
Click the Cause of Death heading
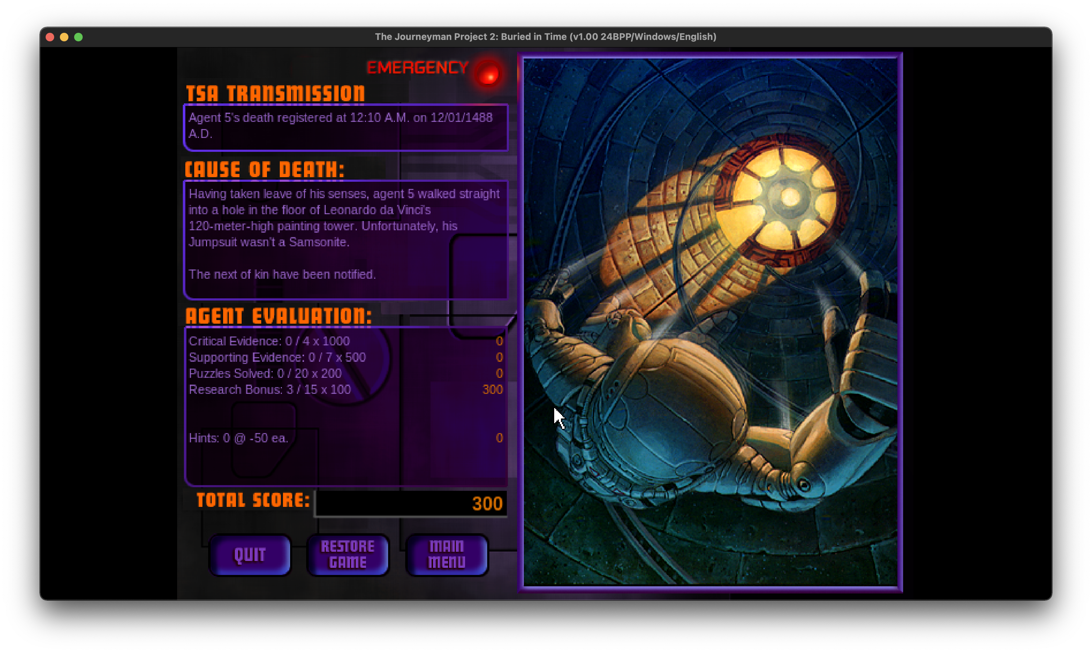(x=264, y=169)
